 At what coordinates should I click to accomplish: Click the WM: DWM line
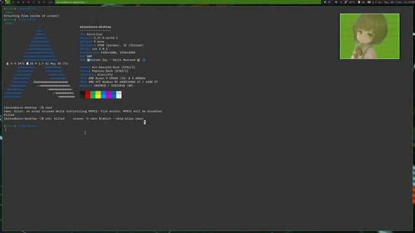tap(86, 56)
